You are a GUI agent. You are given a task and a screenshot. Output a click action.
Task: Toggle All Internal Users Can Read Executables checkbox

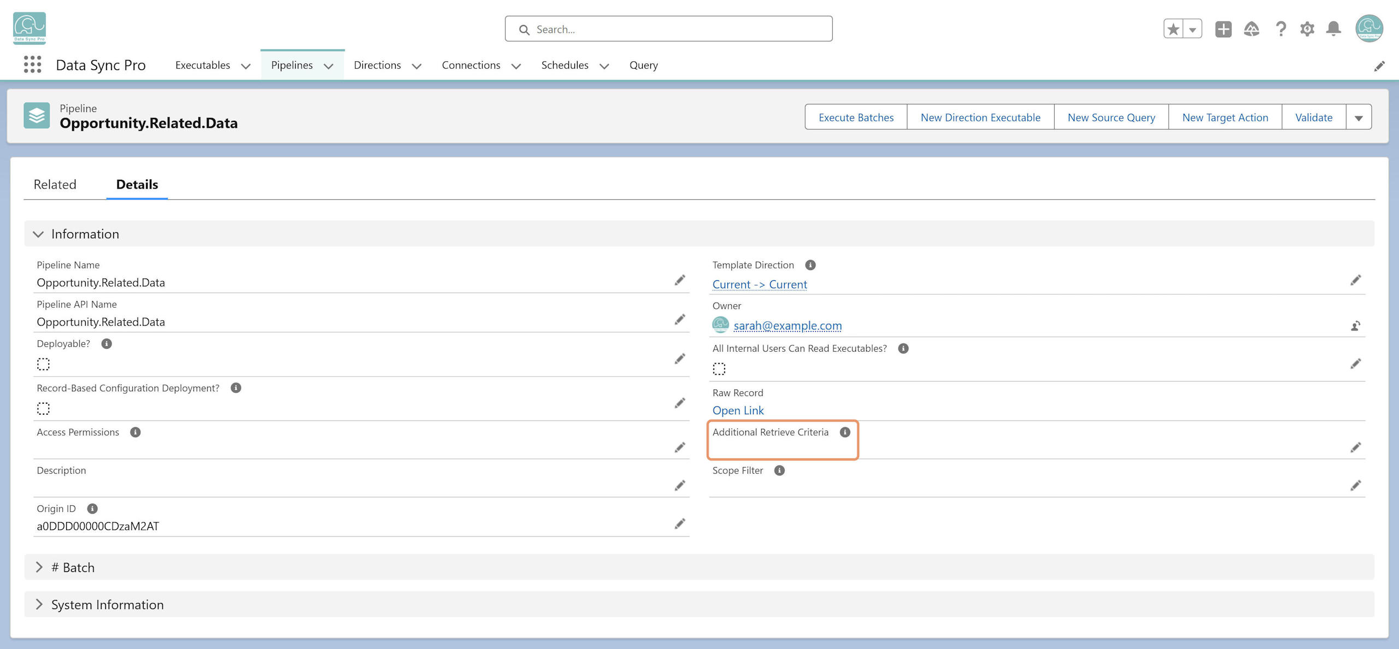click(x=719, y=369)
